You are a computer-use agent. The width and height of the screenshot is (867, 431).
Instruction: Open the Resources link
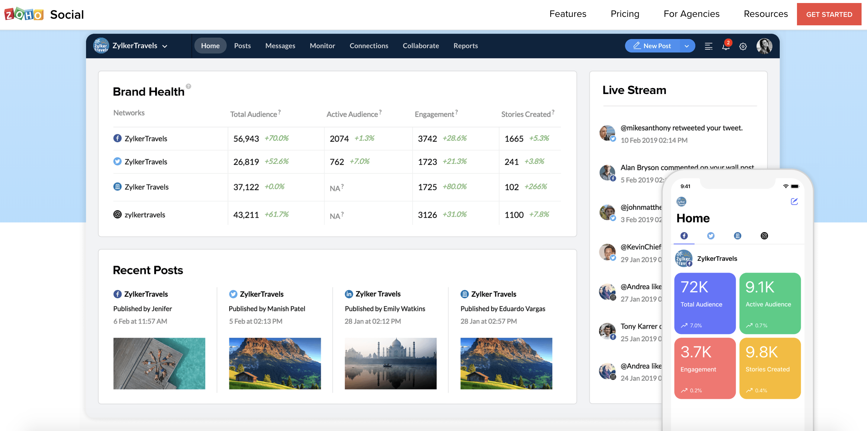[x=766, y=14]
